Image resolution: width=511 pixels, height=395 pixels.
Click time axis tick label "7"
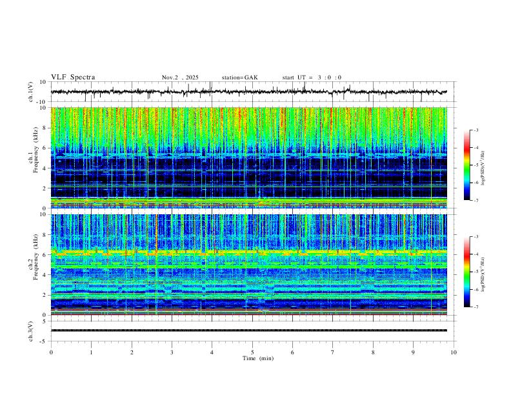tap(333, 352)
